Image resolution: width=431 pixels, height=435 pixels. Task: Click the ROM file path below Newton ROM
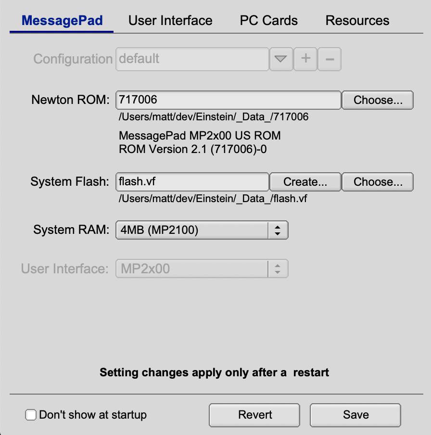coord(214,117)
